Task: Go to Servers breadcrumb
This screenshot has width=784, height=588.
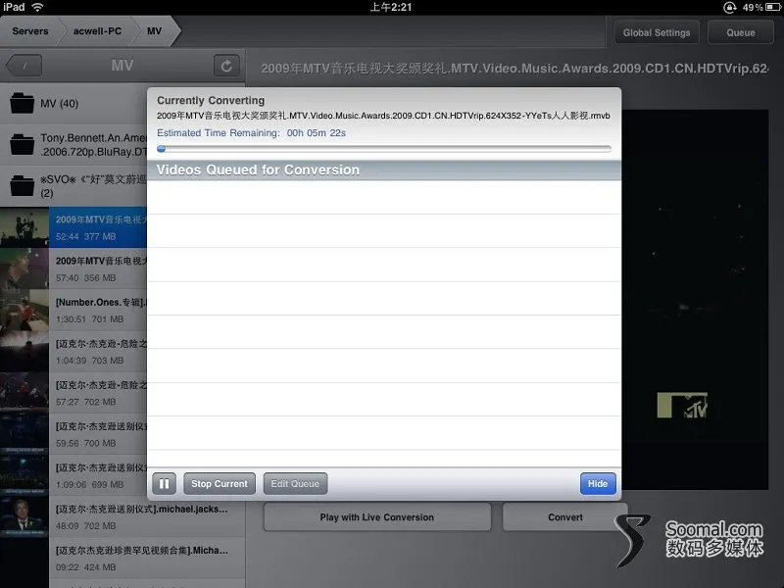Action: pyautogui.click(x=30, y=31)
